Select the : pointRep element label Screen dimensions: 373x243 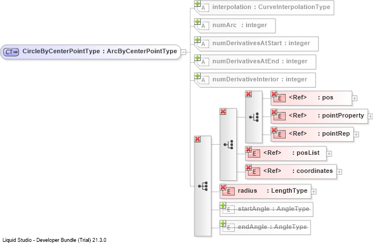[334, 133]
